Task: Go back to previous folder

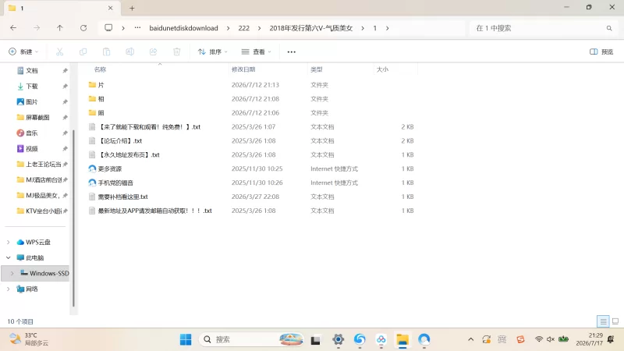Action: (x=13, y=28)
